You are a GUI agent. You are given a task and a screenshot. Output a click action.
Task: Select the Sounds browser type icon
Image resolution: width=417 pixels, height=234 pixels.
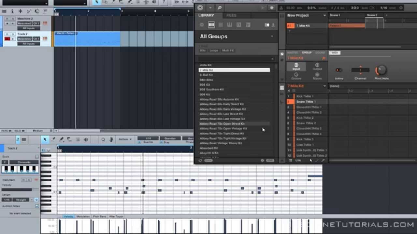[221, 25]
